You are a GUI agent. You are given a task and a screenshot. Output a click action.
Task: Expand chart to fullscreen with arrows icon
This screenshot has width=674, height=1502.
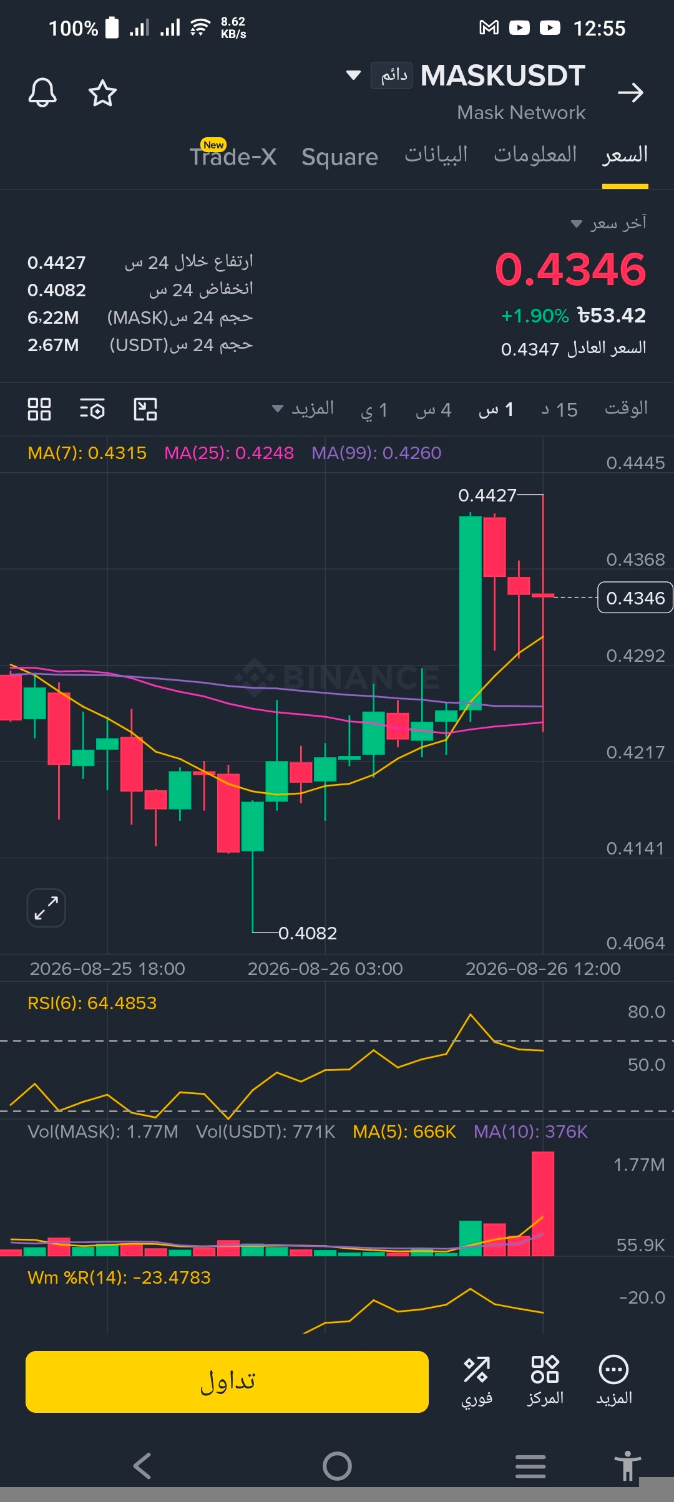(x=46, y=908)
